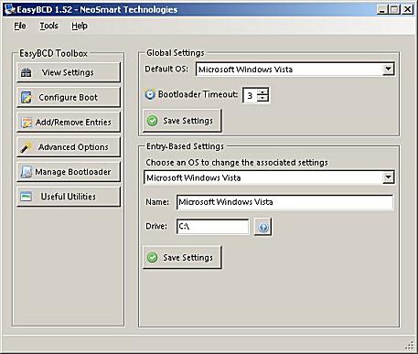The height and width of the screenshot is (354, 418).
Task: Click the clock icon beside Bootloader Timeout
Action: click(x=150, y=94)
